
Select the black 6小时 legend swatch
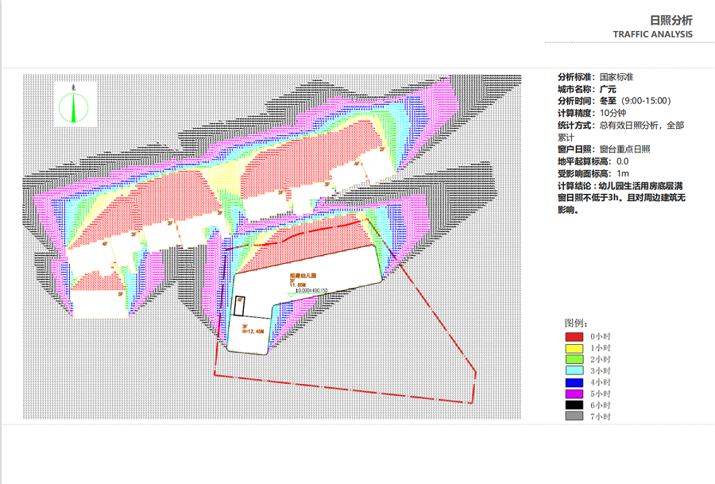[574, 405]
